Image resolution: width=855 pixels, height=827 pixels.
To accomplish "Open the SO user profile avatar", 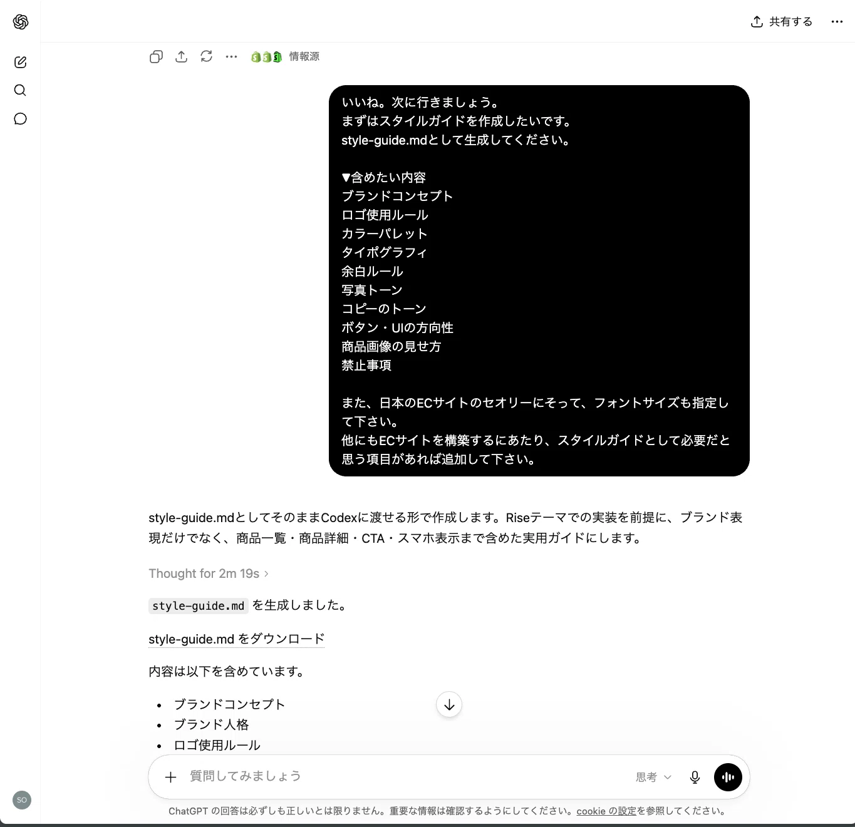I will tap(22, 800).
